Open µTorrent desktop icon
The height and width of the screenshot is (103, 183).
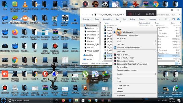(x=85, y=75)
